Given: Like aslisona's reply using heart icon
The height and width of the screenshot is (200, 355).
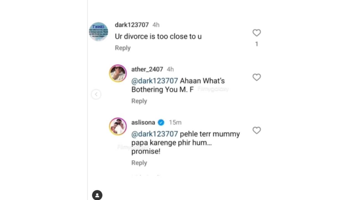Looking at the screenshot, I should pos(257,130).
